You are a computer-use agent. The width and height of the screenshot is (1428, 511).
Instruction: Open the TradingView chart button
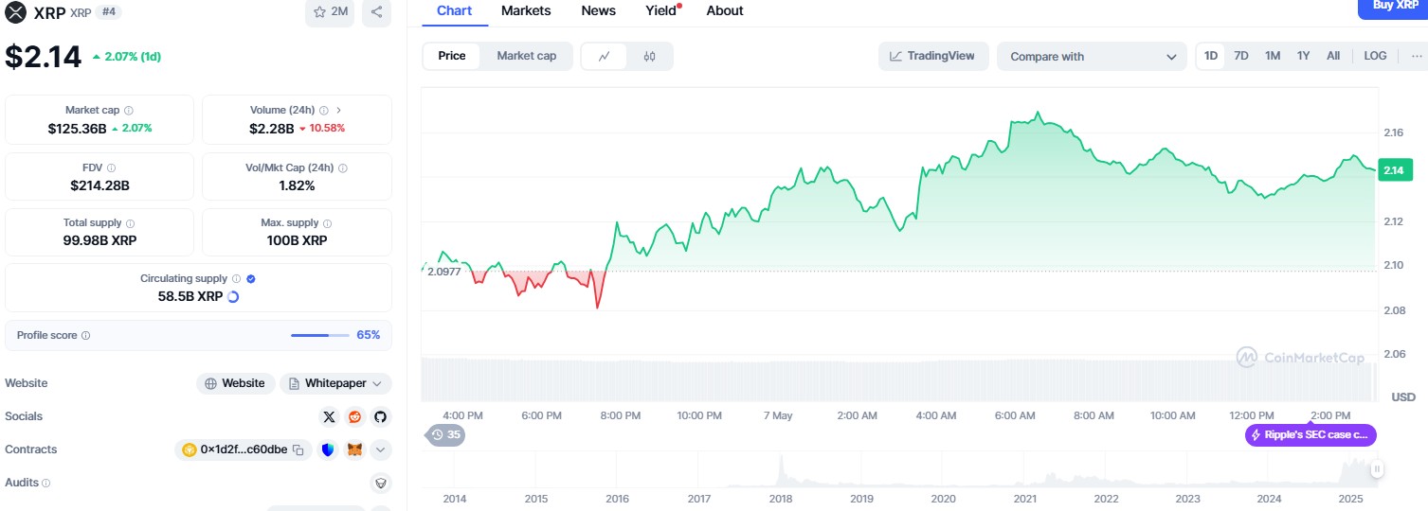click(932, 56)
